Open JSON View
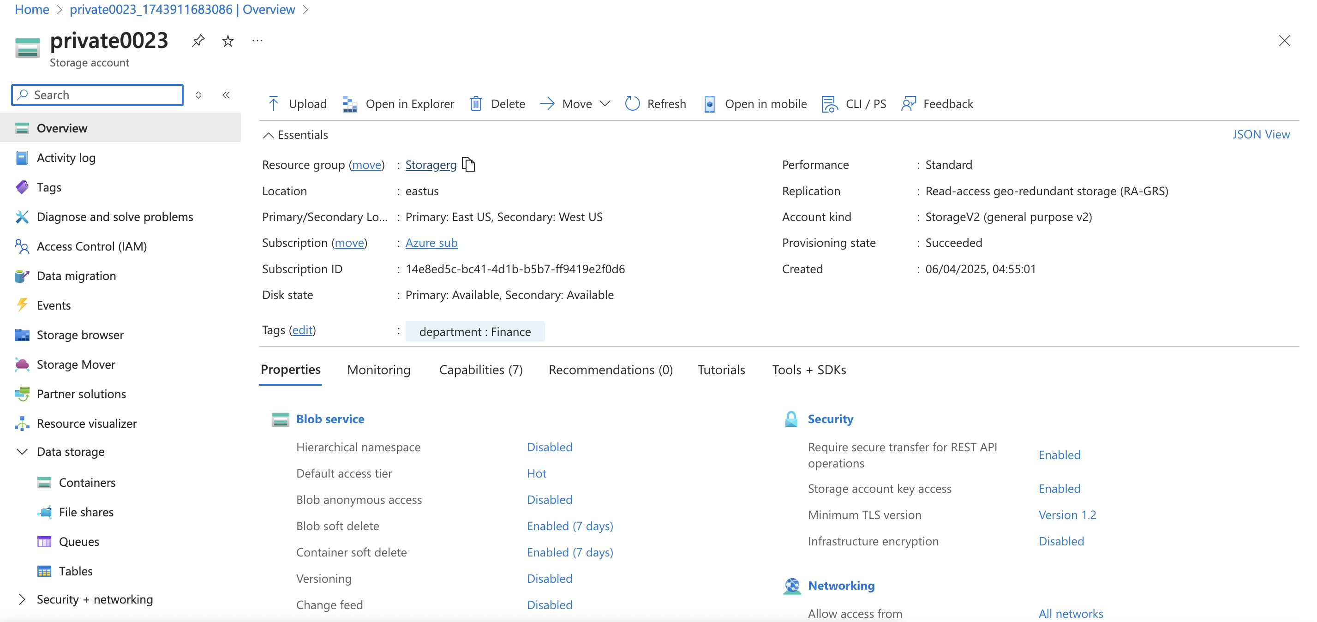The height and width of the screenshot is (622, 1317). click(1261, 134)
